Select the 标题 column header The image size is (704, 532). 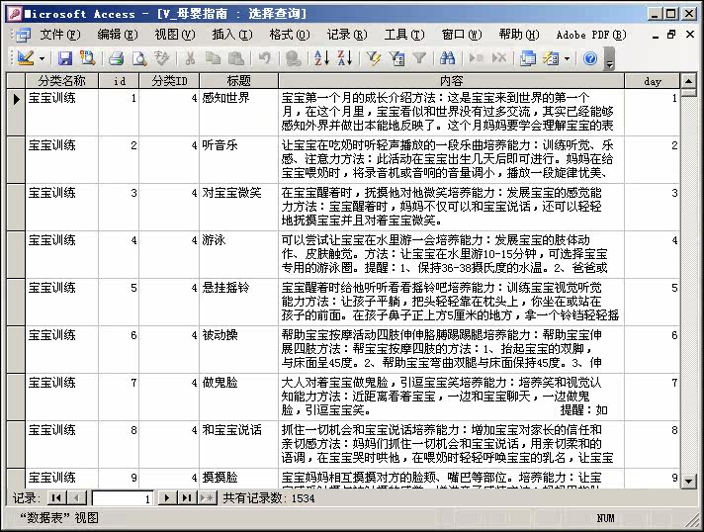[x=239, y=81]
